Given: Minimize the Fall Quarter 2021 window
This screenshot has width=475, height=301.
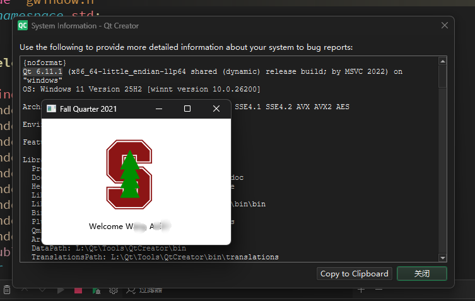Looking at the screenshot, I should (x=159, y=109).
